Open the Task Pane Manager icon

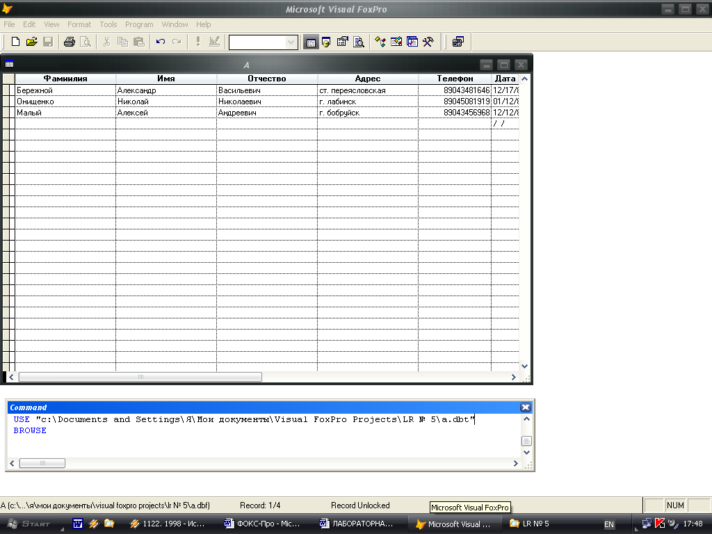412,42
